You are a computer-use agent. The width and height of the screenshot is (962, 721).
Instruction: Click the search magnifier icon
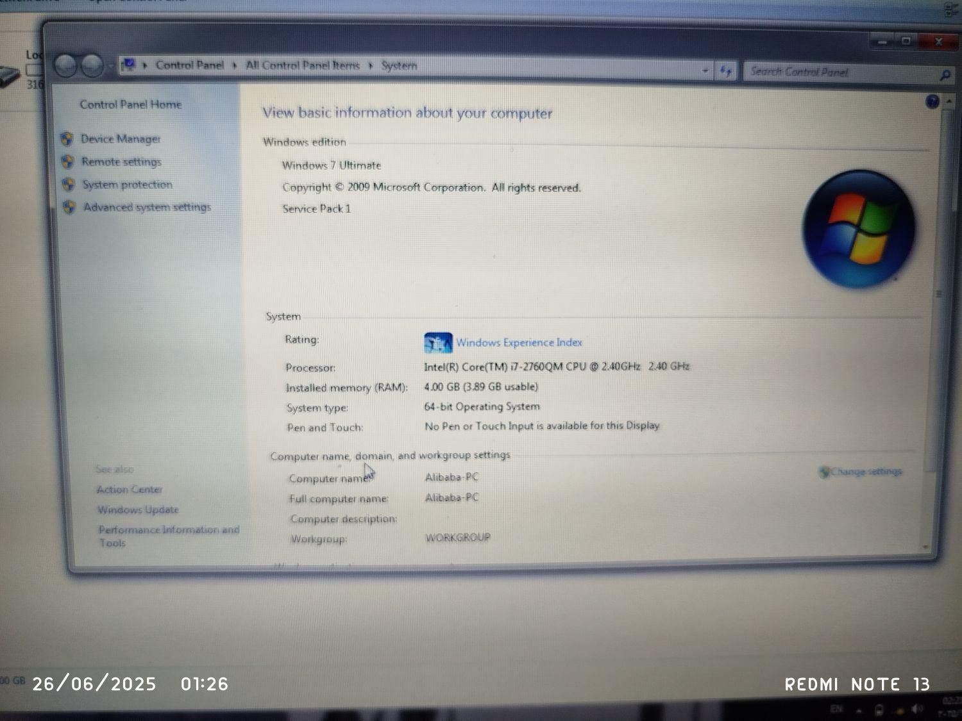pos(945,75)
